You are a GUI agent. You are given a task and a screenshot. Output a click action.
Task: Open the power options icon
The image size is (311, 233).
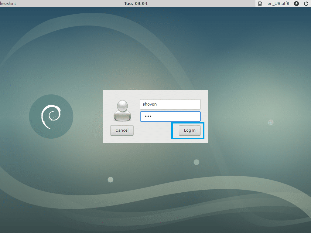point(306,4)
